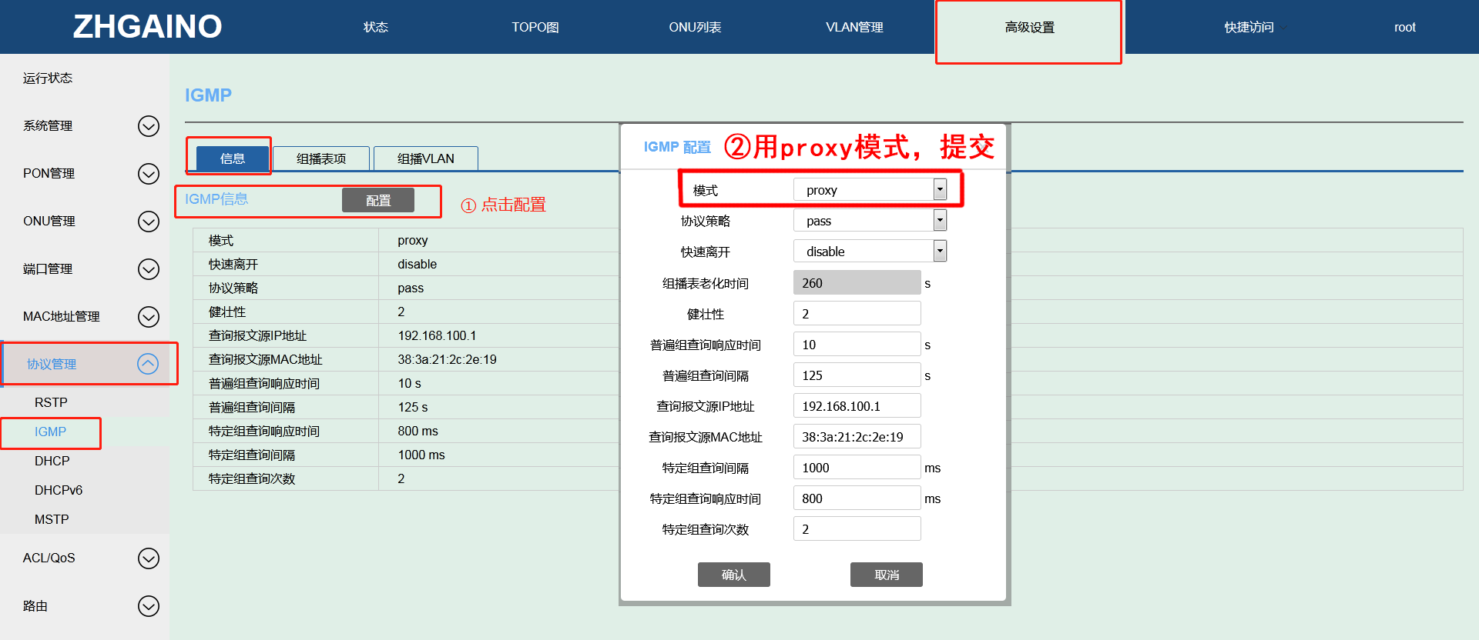
Task: Expand the 端口管理 chevron icon
Action: 148,269
